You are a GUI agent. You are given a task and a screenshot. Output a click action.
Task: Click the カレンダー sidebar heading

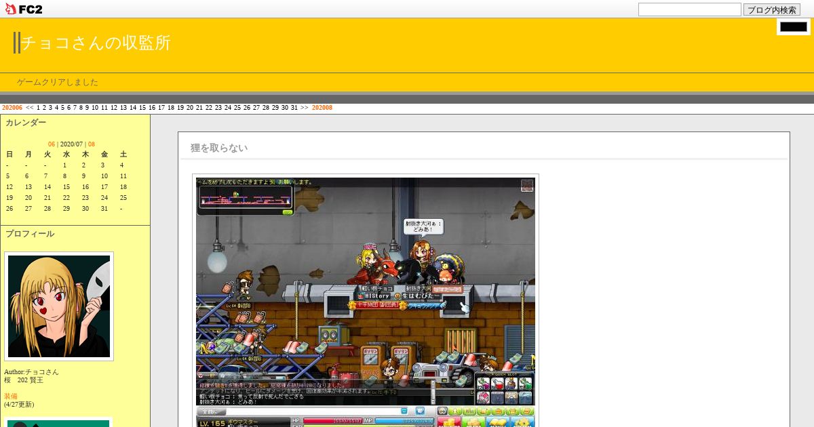[26, 123]
